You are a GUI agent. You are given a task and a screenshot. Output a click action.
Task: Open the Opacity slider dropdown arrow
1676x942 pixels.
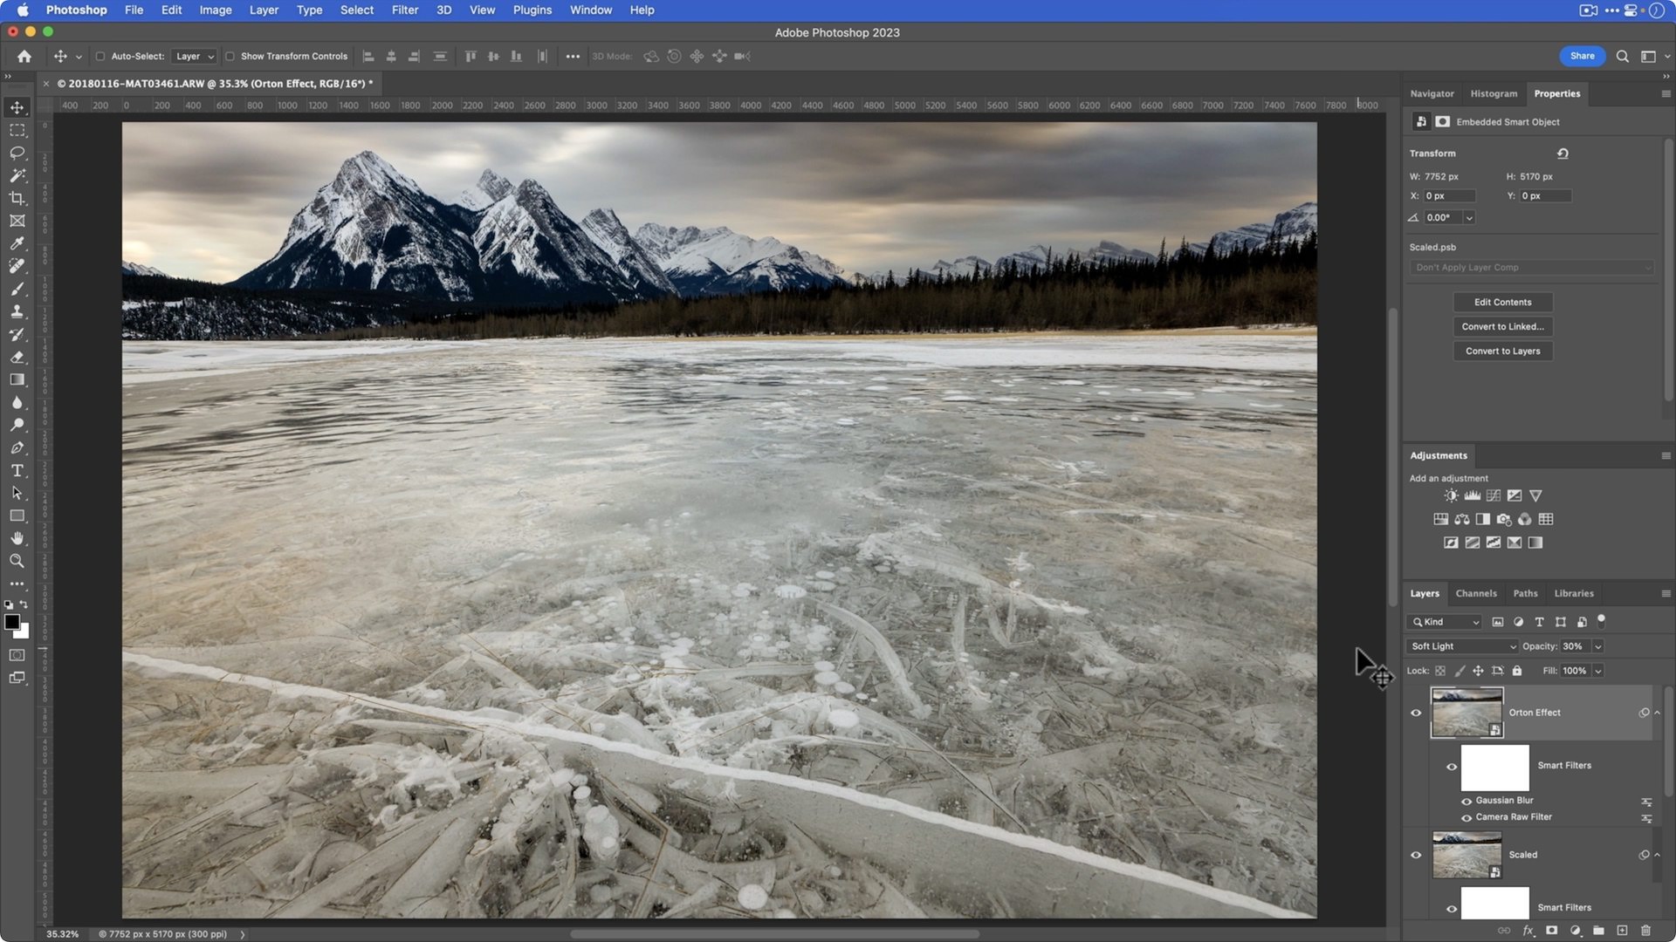[x=1597, y=646]
